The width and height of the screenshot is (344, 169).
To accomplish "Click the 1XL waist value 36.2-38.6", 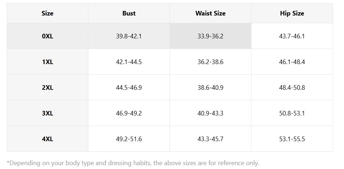I will (210, 62).
